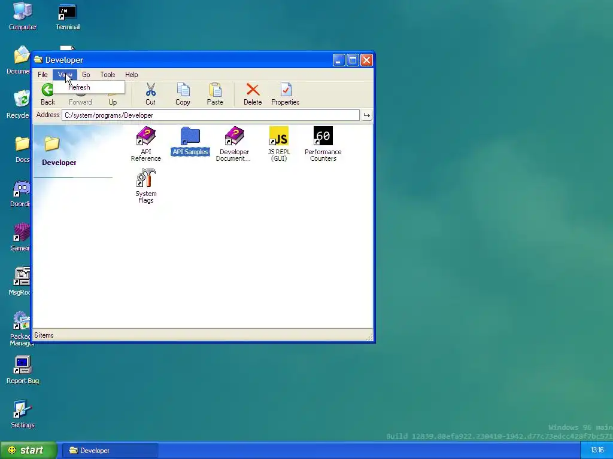This screenshot has width=613, height=459.
Task: Minimize the Developer window
Action: pos(339,60)
